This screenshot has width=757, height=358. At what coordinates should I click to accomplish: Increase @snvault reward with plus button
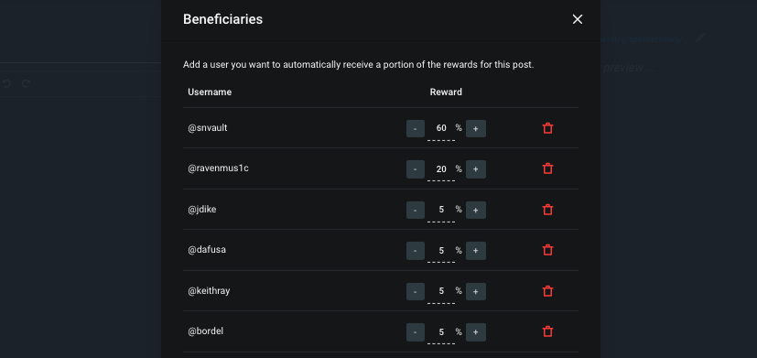(x=476, y=128)
